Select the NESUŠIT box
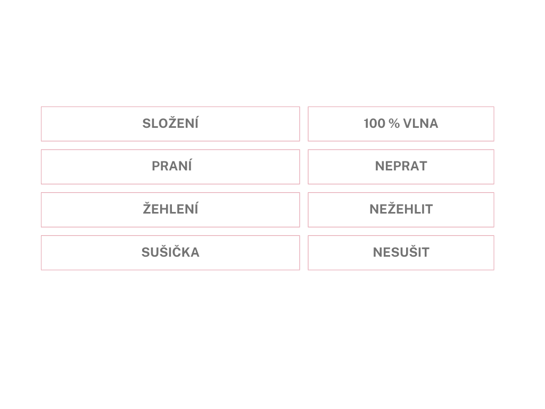Screen dimensions: 545x409 (401, 252)
